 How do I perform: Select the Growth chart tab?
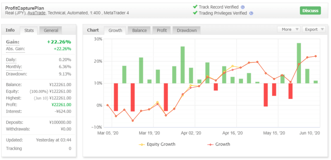pyautogui.click(x=115, y=30)
